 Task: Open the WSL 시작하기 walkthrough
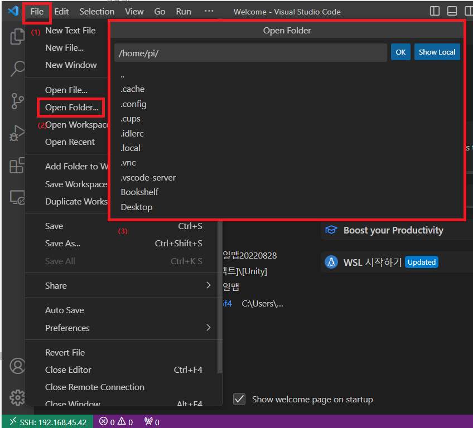[x=397, y=262]
